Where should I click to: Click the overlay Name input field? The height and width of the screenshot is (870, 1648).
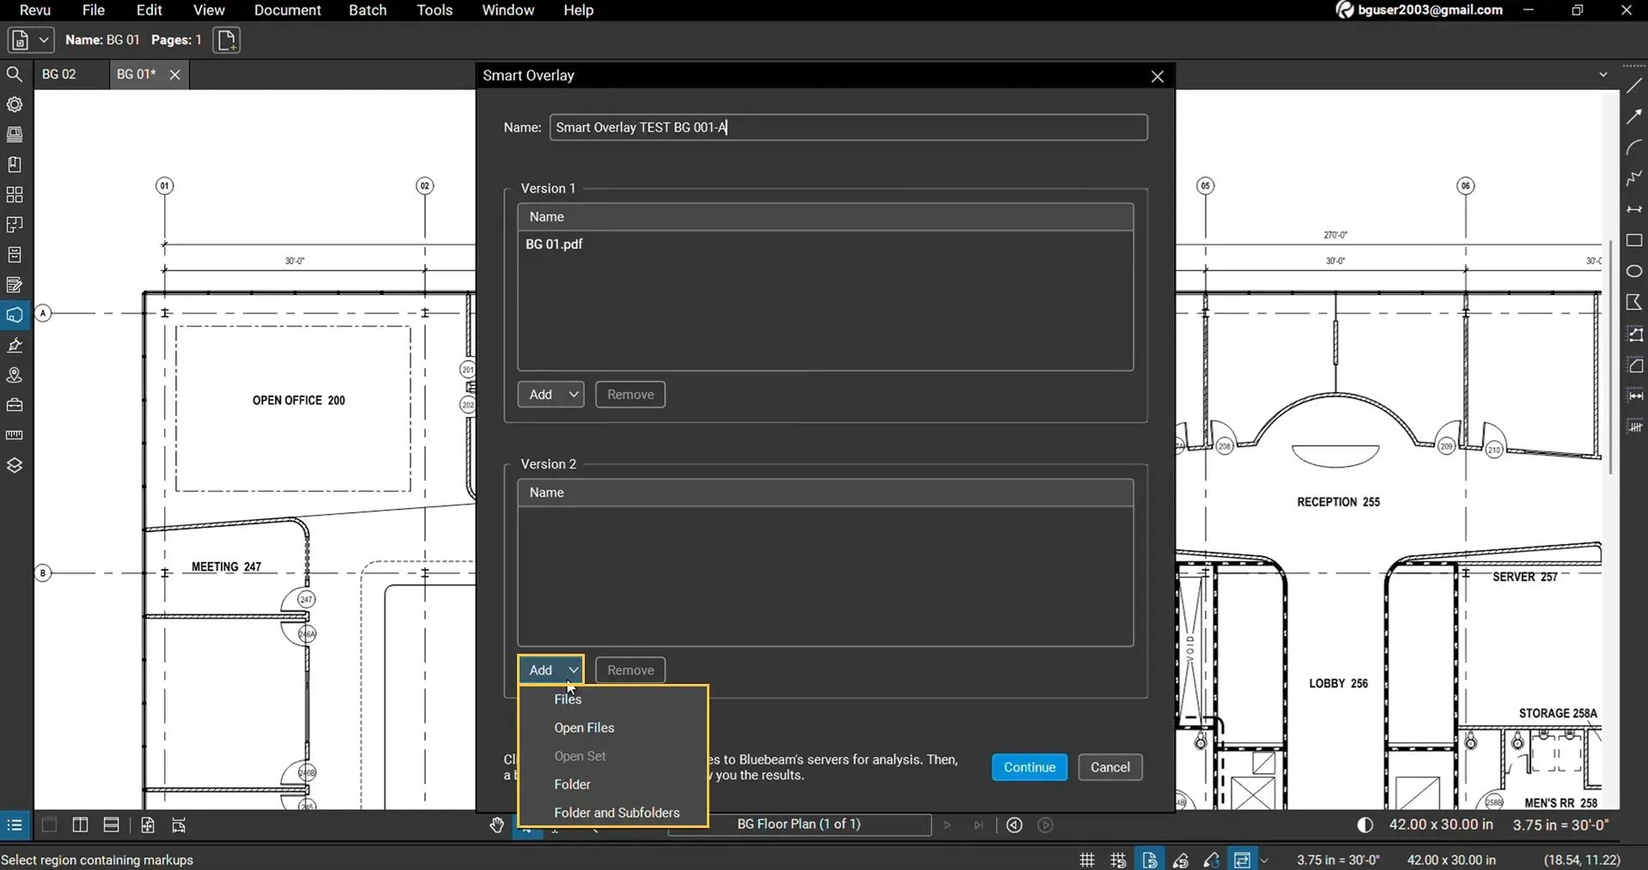848,127
